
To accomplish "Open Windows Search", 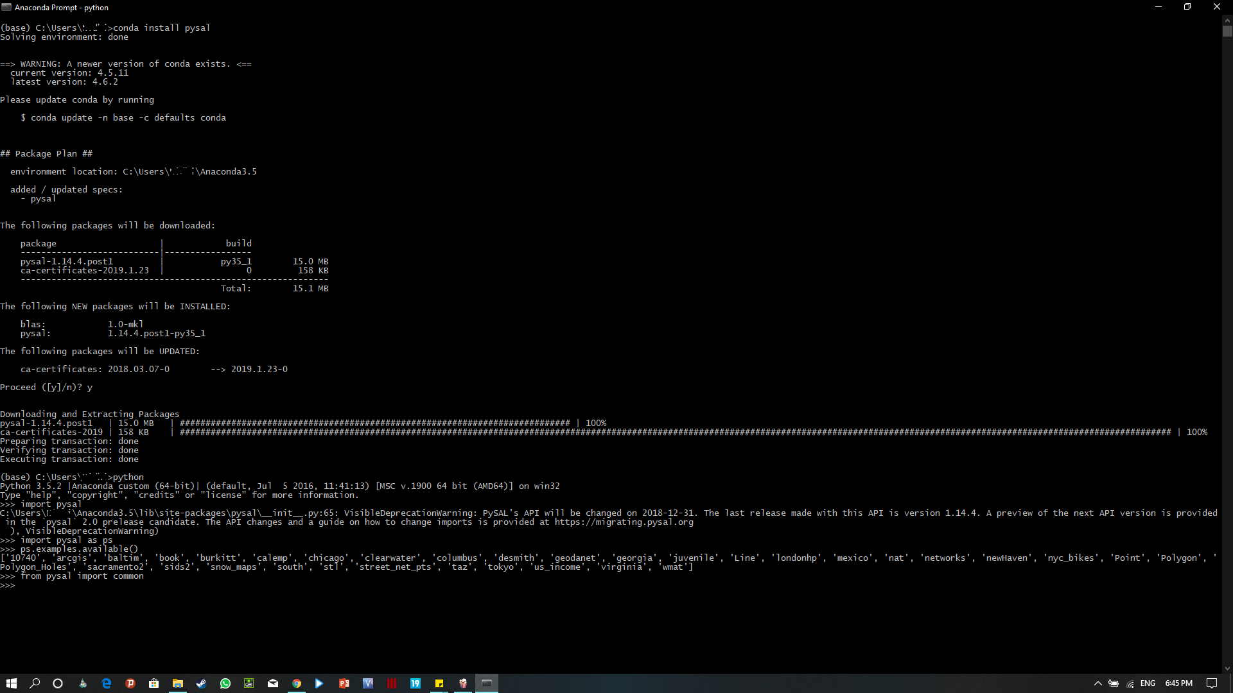I will 35,683.
